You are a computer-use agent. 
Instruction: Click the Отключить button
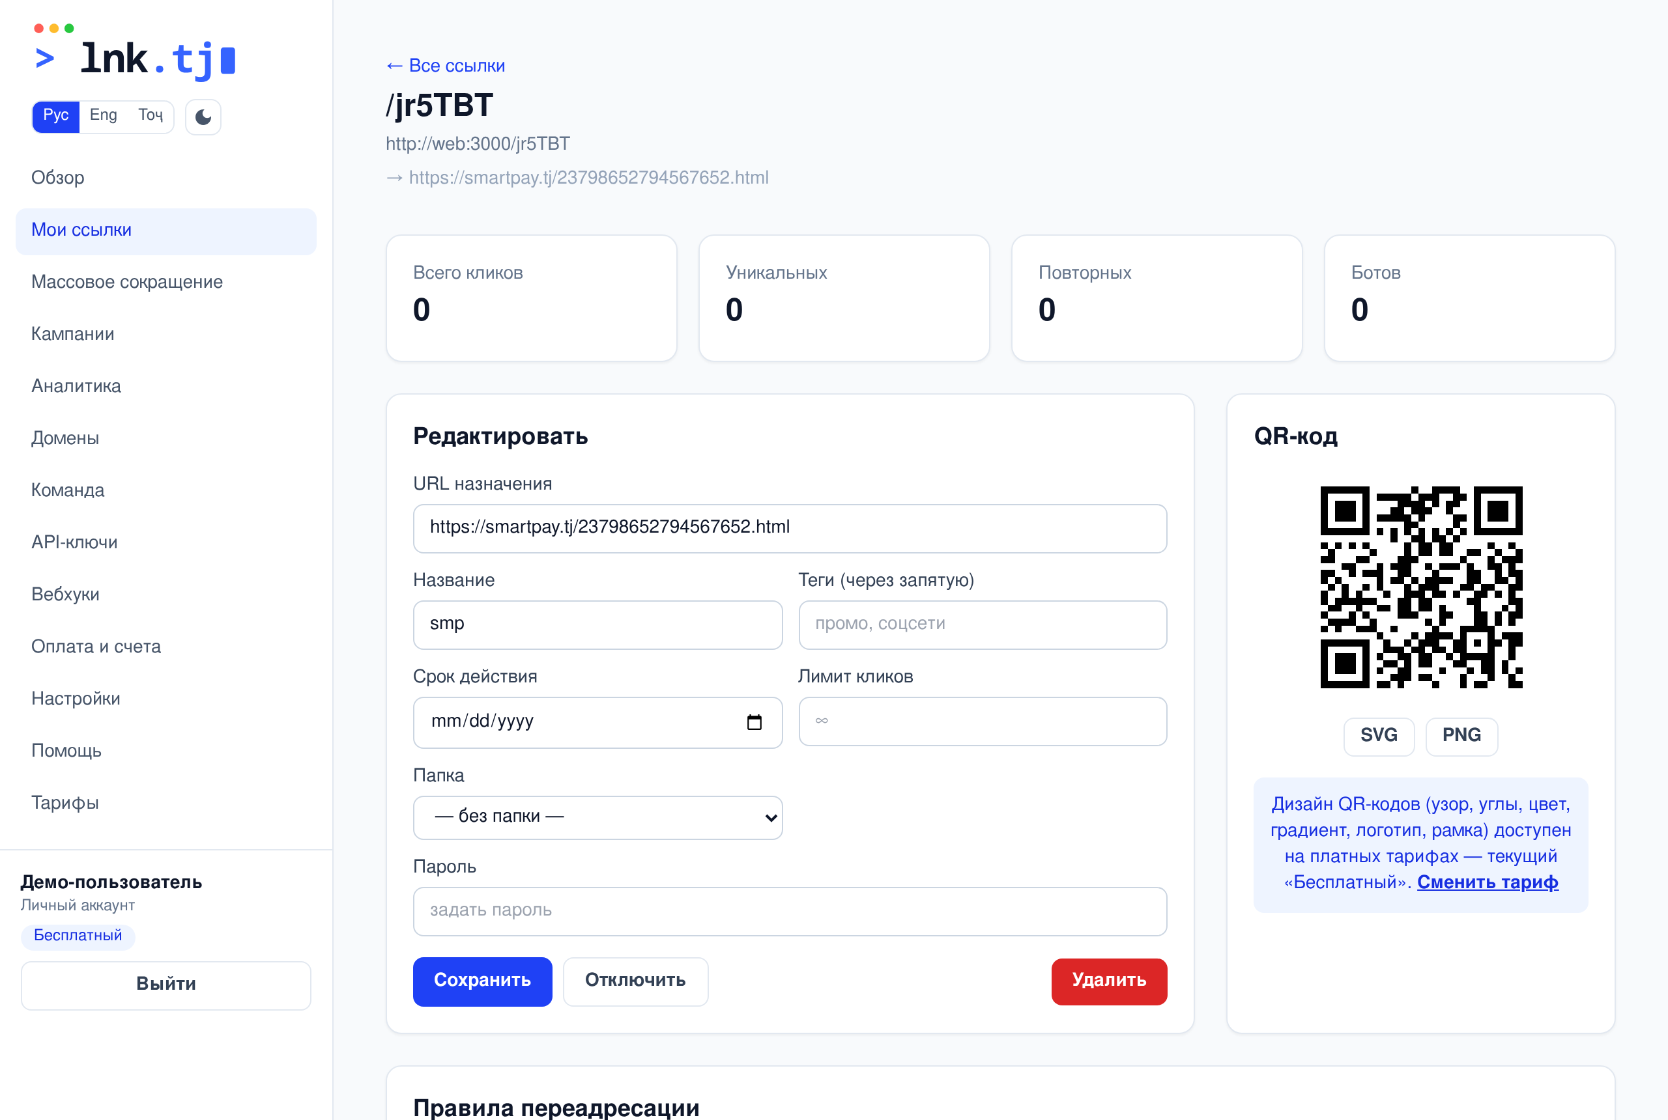click(635, 981)
